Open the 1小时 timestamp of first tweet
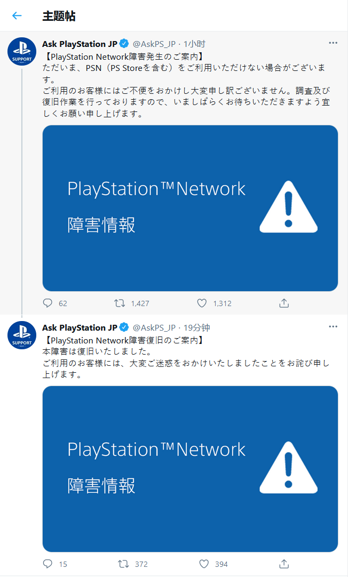This screenshot has width=348, height=577. (194, 44)
